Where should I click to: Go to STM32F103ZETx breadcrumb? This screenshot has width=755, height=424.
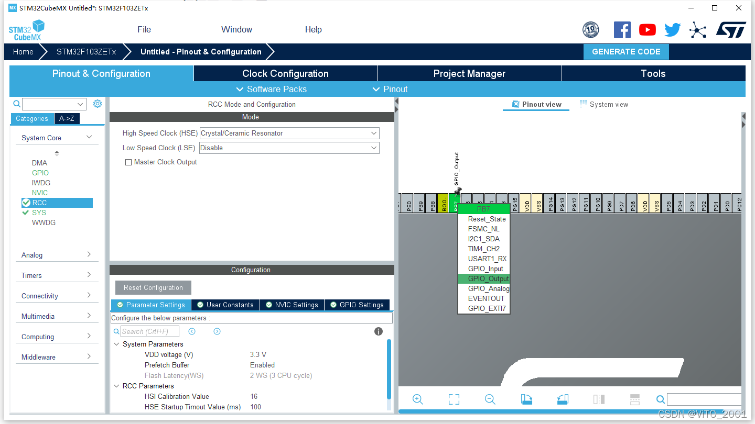[x=86, y=52]
